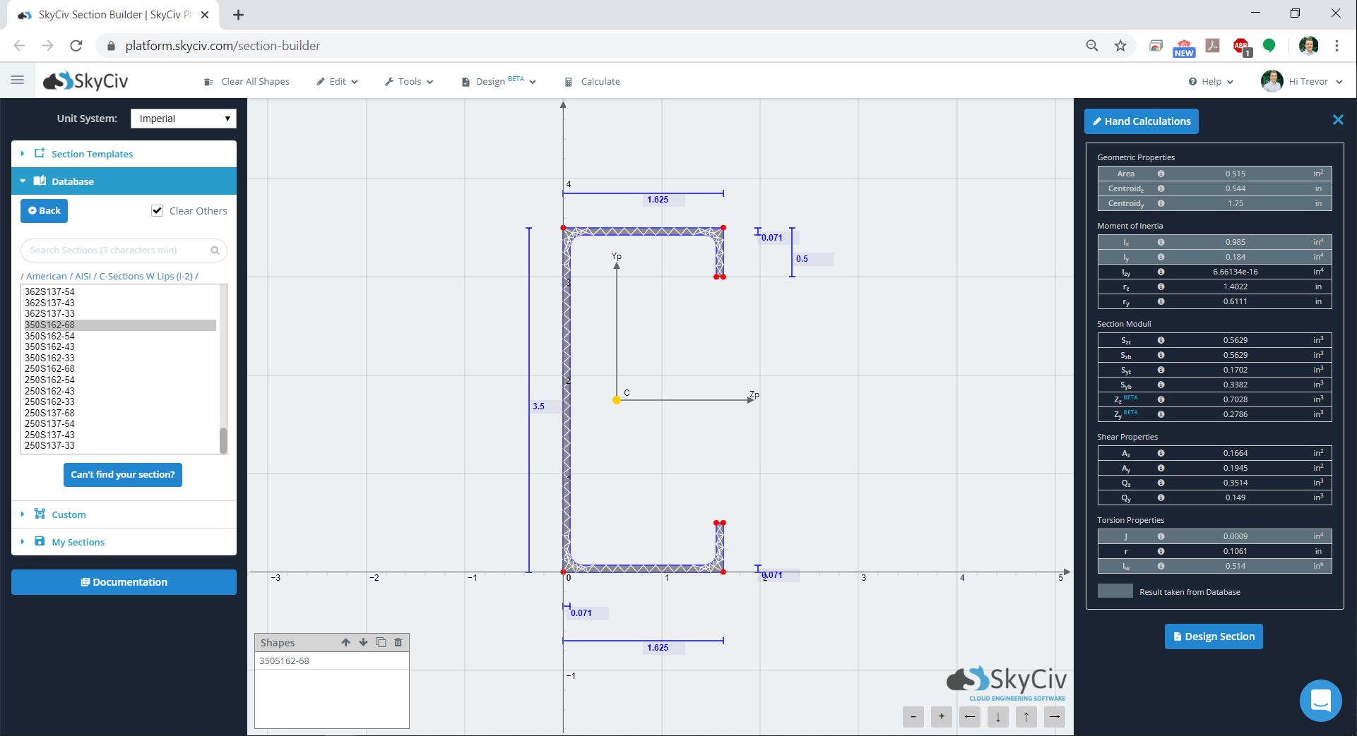Open the Hi Trevor account dropdown

click(1301, 81)
